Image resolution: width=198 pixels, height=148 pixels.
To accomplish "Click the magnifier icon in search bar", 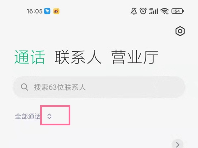I will click(24, 87).
